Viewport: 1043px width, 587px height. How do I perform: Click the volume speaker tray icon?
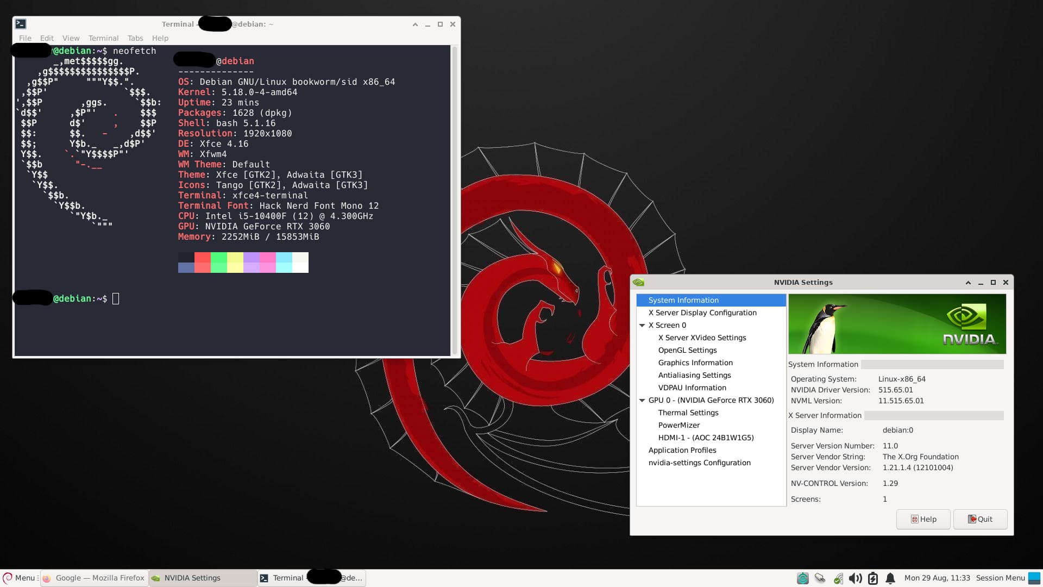(x=855, y=578)
